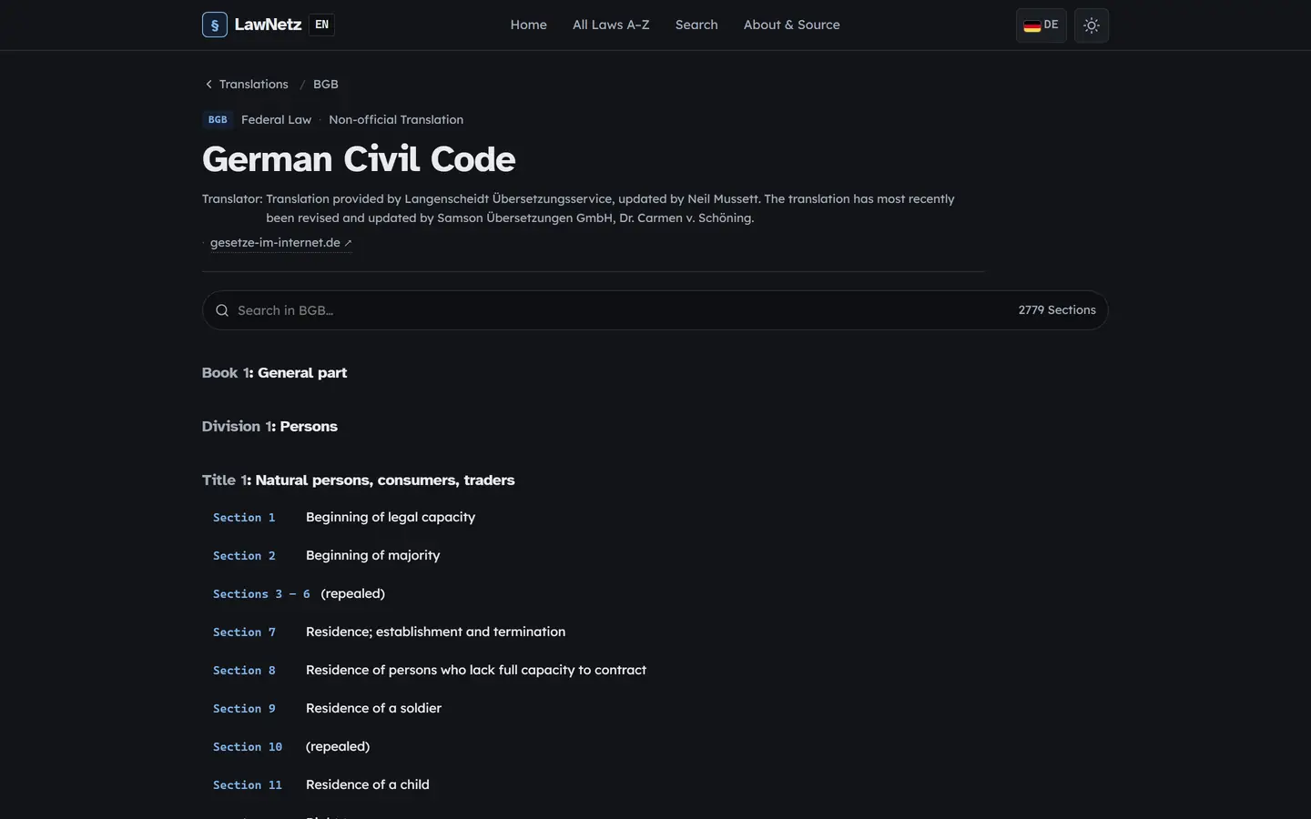The image size is (1311, 819).
Task: Click the LawNetz paragraph logo icon
Action: tap(215, 25)
